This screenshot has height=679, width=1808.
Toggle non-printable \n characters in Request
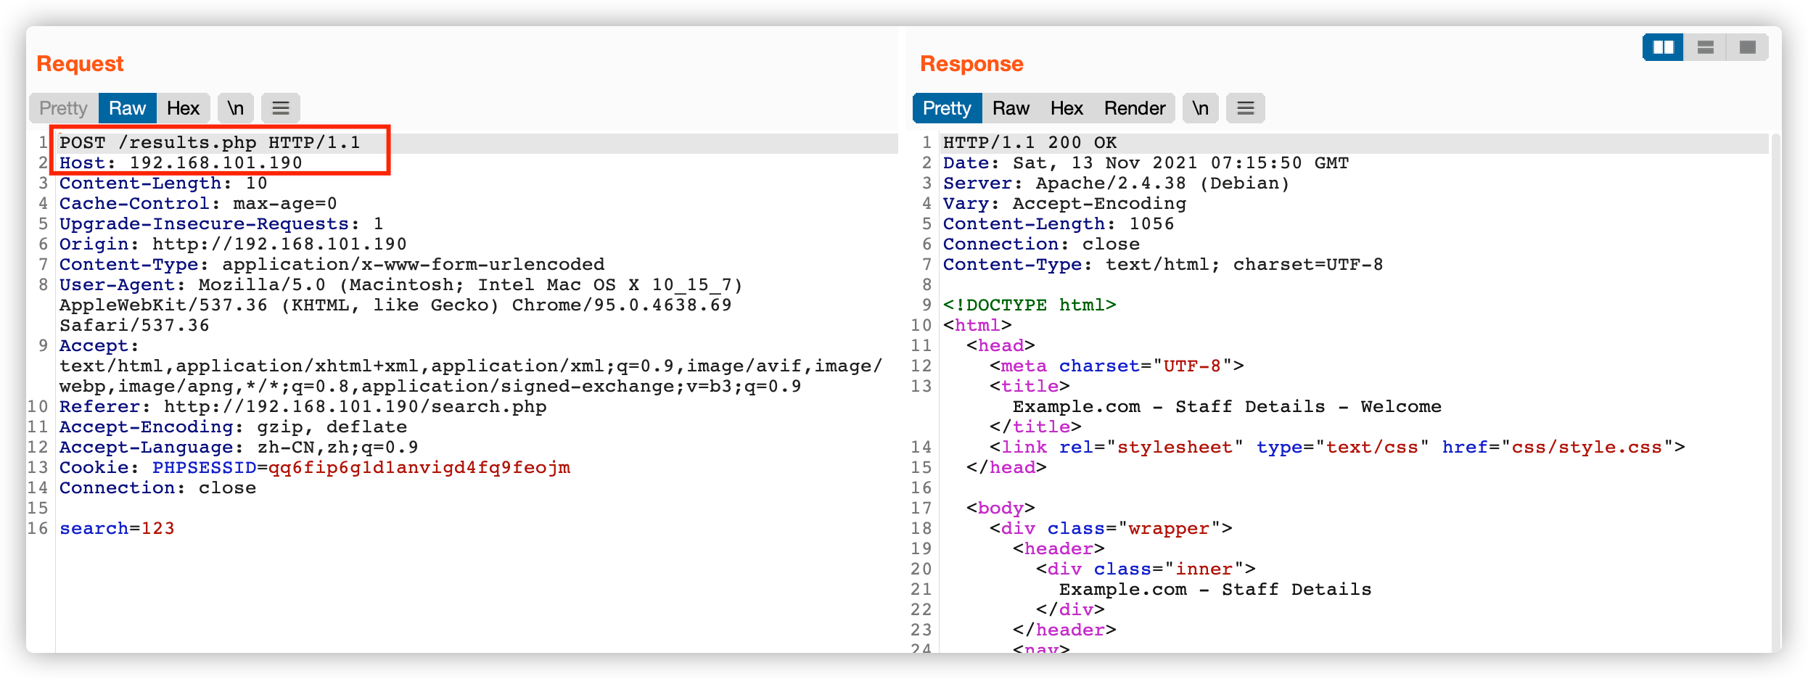235,108
